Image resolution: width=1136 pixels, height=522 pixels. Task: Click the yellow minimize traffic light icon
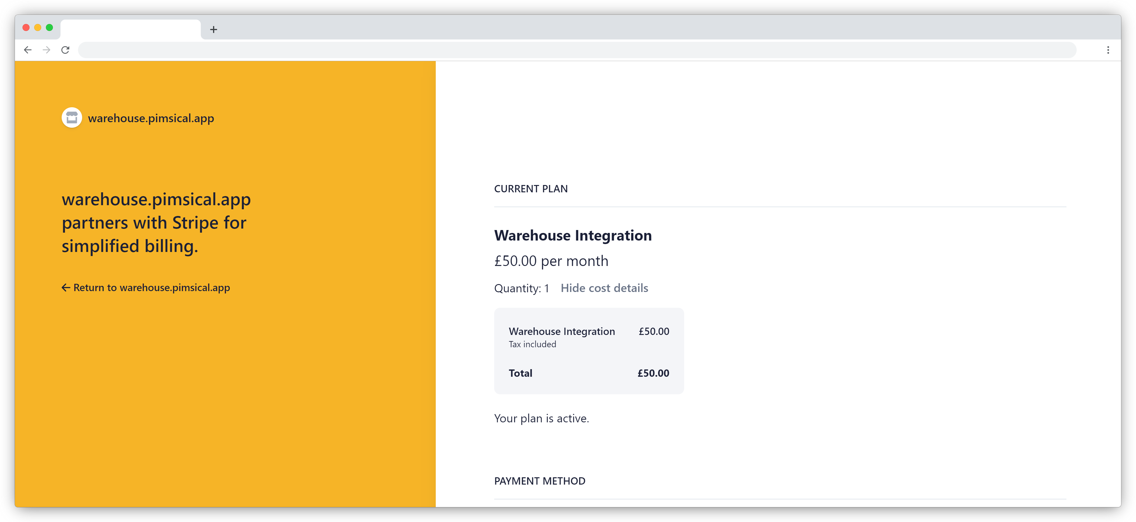click(38, 28)
